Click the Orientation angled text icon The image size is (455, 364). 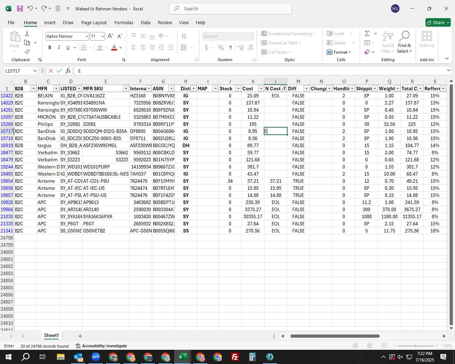pyautogui.click(x=161, y=36)
